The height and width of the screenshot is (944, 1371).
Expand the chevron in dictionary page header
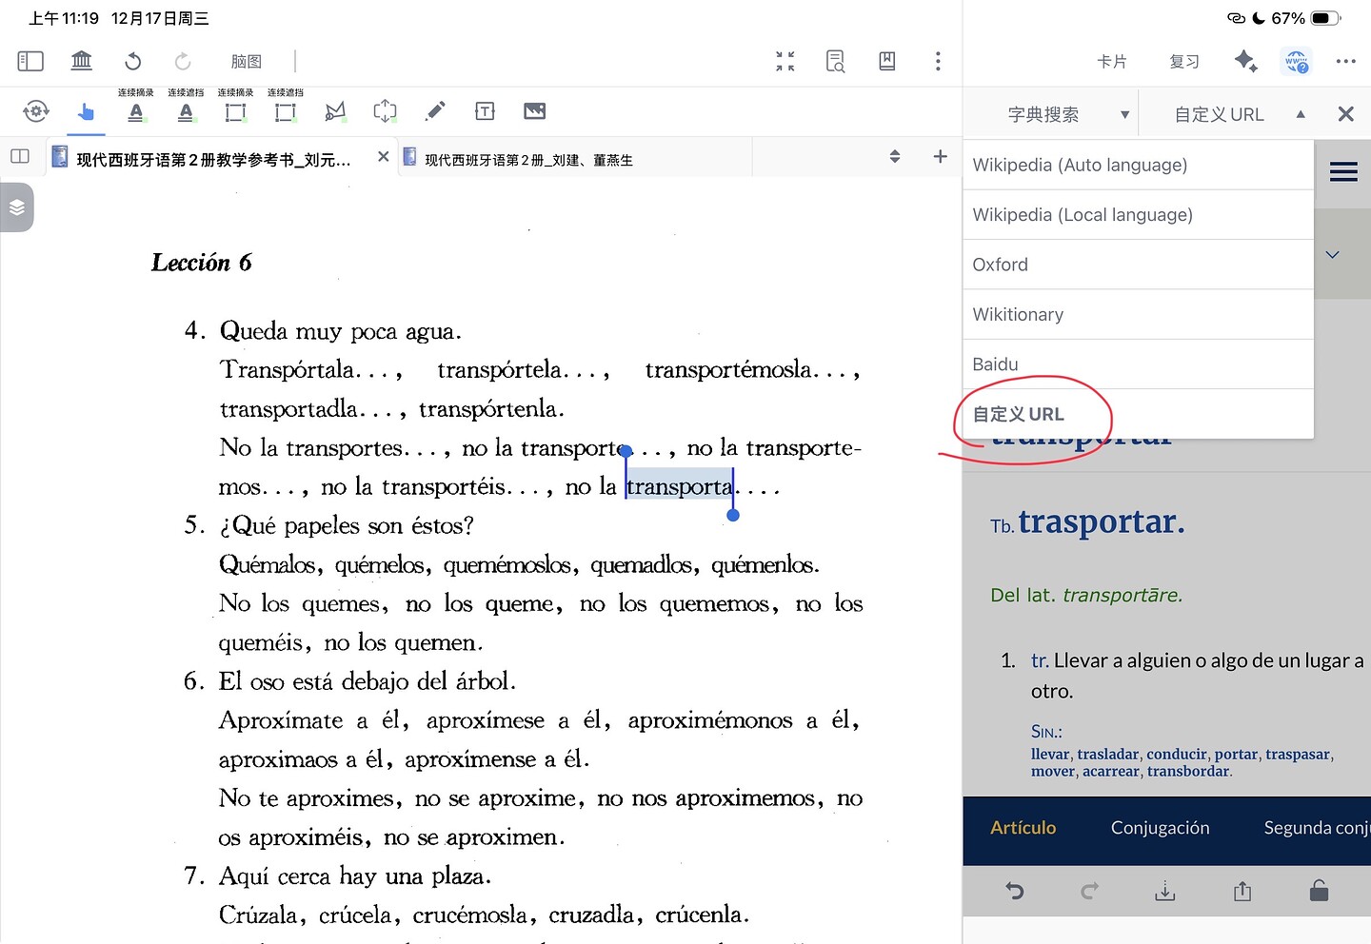[x=1333, y=254]
